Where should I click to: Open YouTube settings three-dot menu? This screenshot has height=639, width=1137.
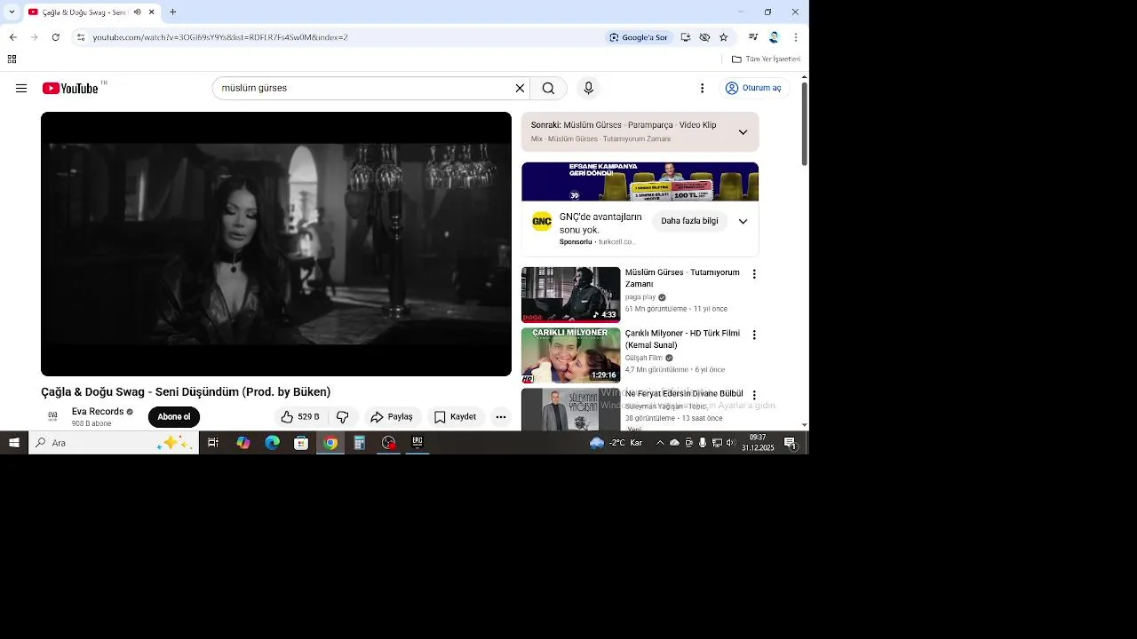coord(702,88)
